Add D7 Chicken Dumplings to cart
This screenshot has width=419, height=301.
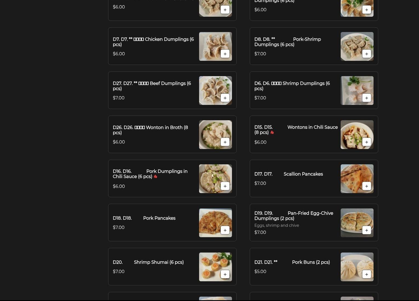[x=225, y=54]
